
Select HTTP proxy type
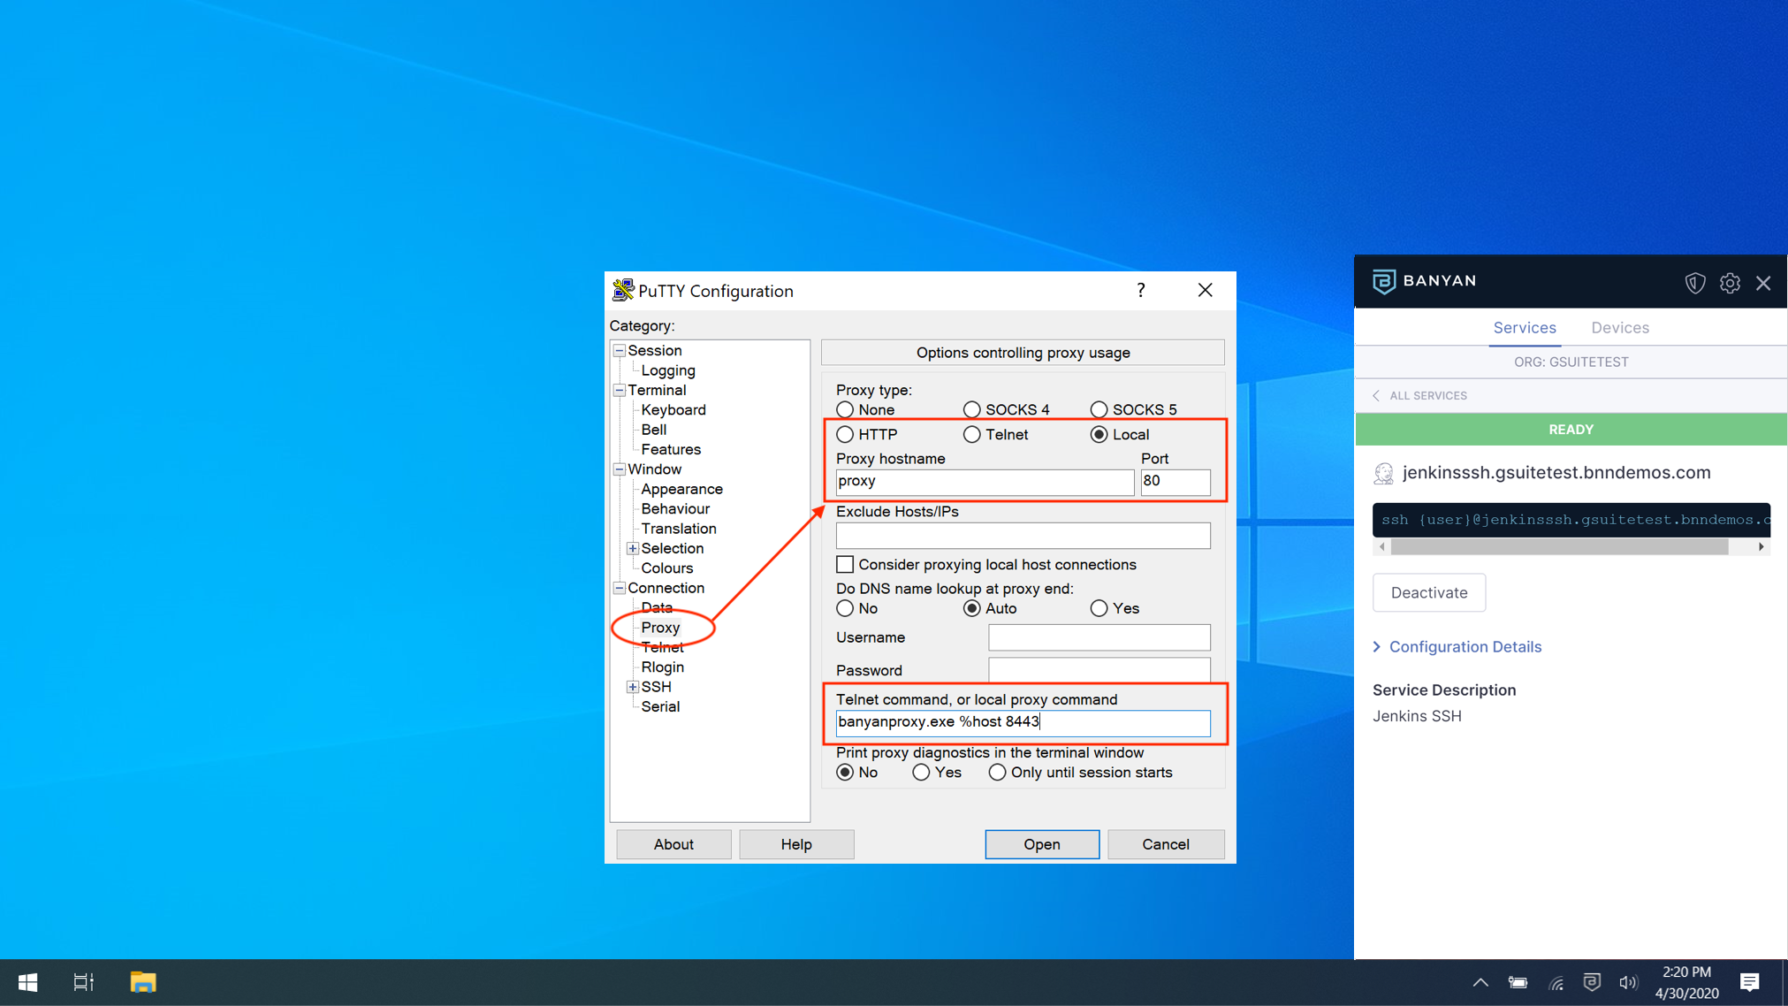845,434
